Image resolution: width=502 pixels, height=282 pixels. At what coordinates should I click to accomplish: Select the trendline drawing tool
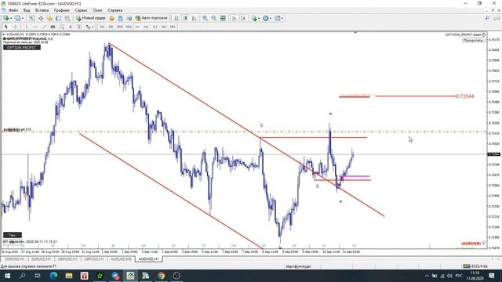coord(44,27)
